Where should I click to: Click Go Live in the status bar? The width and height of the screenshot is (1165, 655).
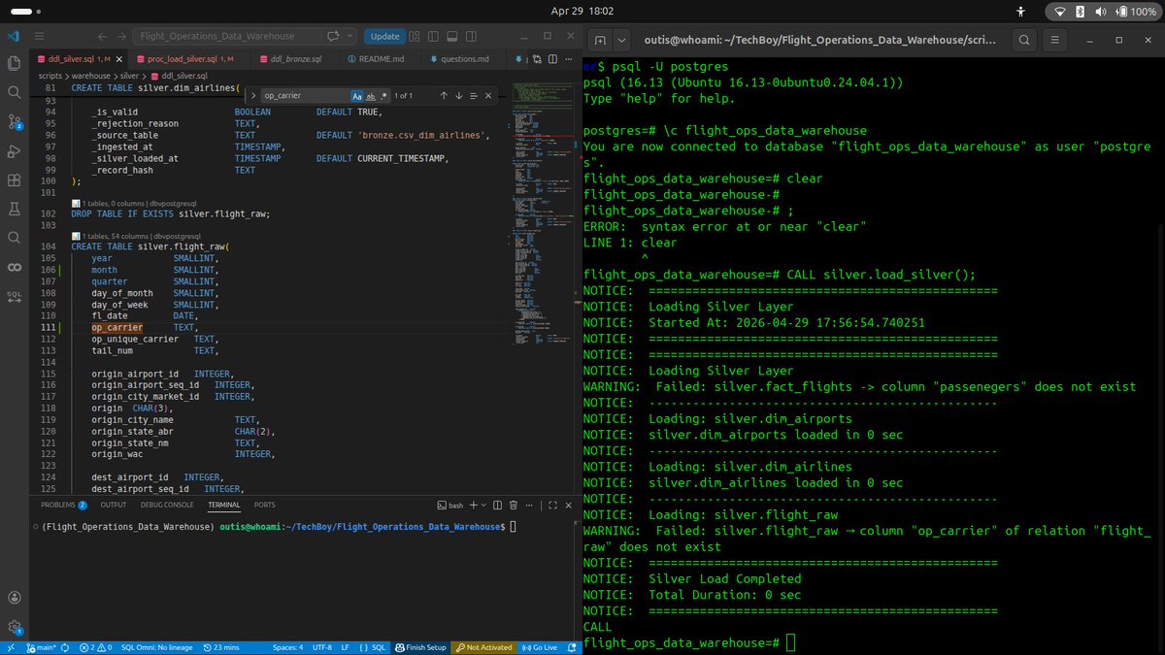coord(540,647)
